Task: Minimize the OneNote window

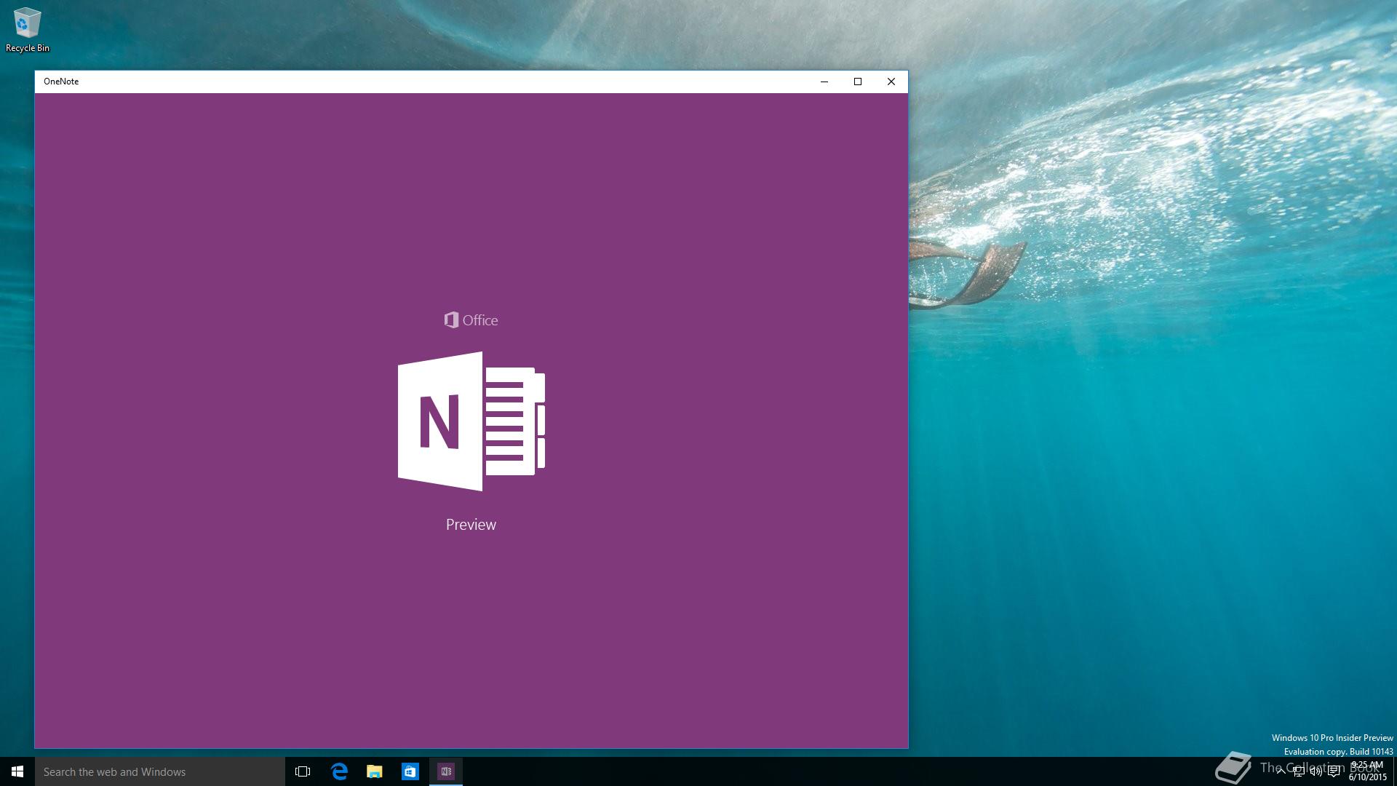Action: (824, 82)
